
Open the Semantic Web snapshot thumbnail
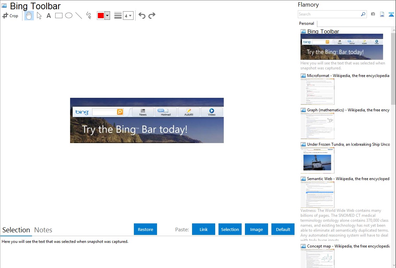click(x=317, y=195)
